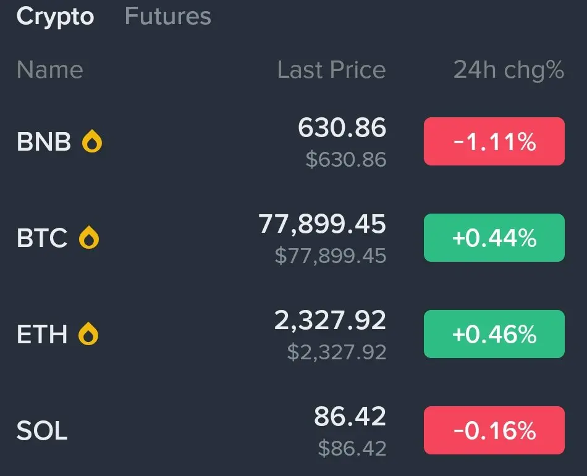The width and height of the screenshot is (587, 476).
Task: Click ETH's last price 2,327.92
Action: tap(330, 320)
